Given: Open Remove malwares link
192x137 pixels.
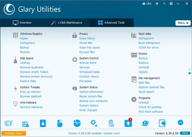Looking at the screenshot, I should (x=31, y=107).
